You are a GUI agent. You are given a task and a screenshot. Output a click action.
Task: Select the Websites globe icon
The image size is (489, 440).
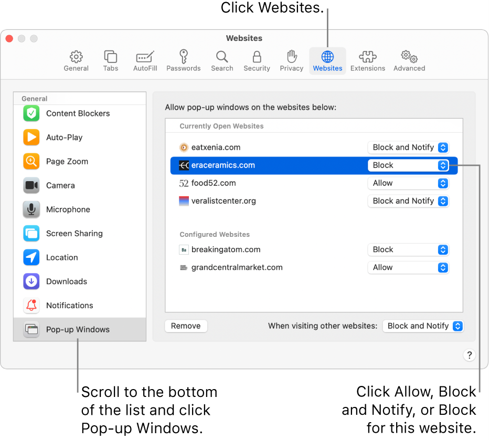[327, 57]
